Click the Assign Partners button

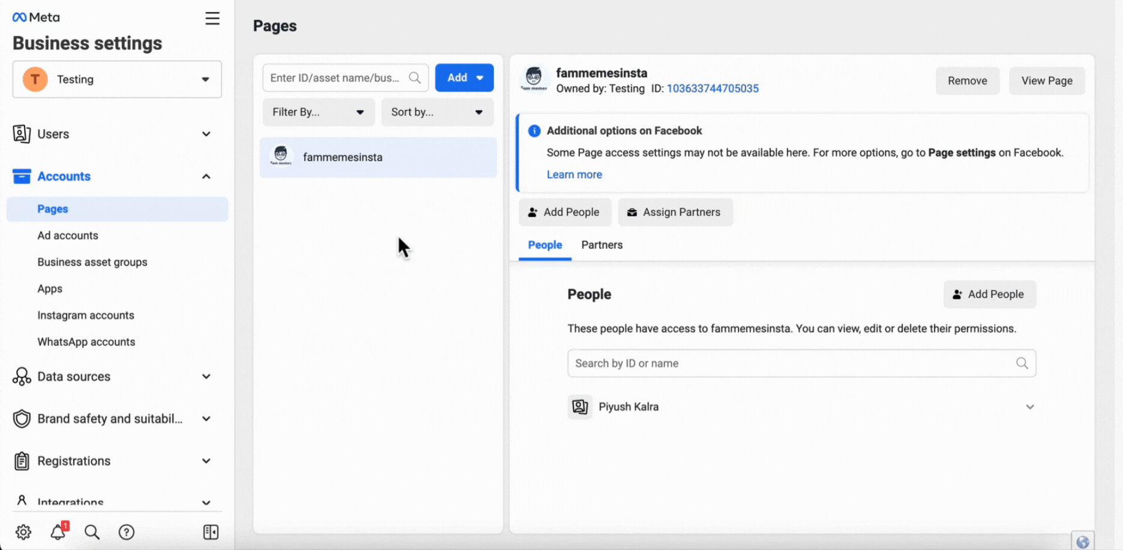[x=675, y=212]
